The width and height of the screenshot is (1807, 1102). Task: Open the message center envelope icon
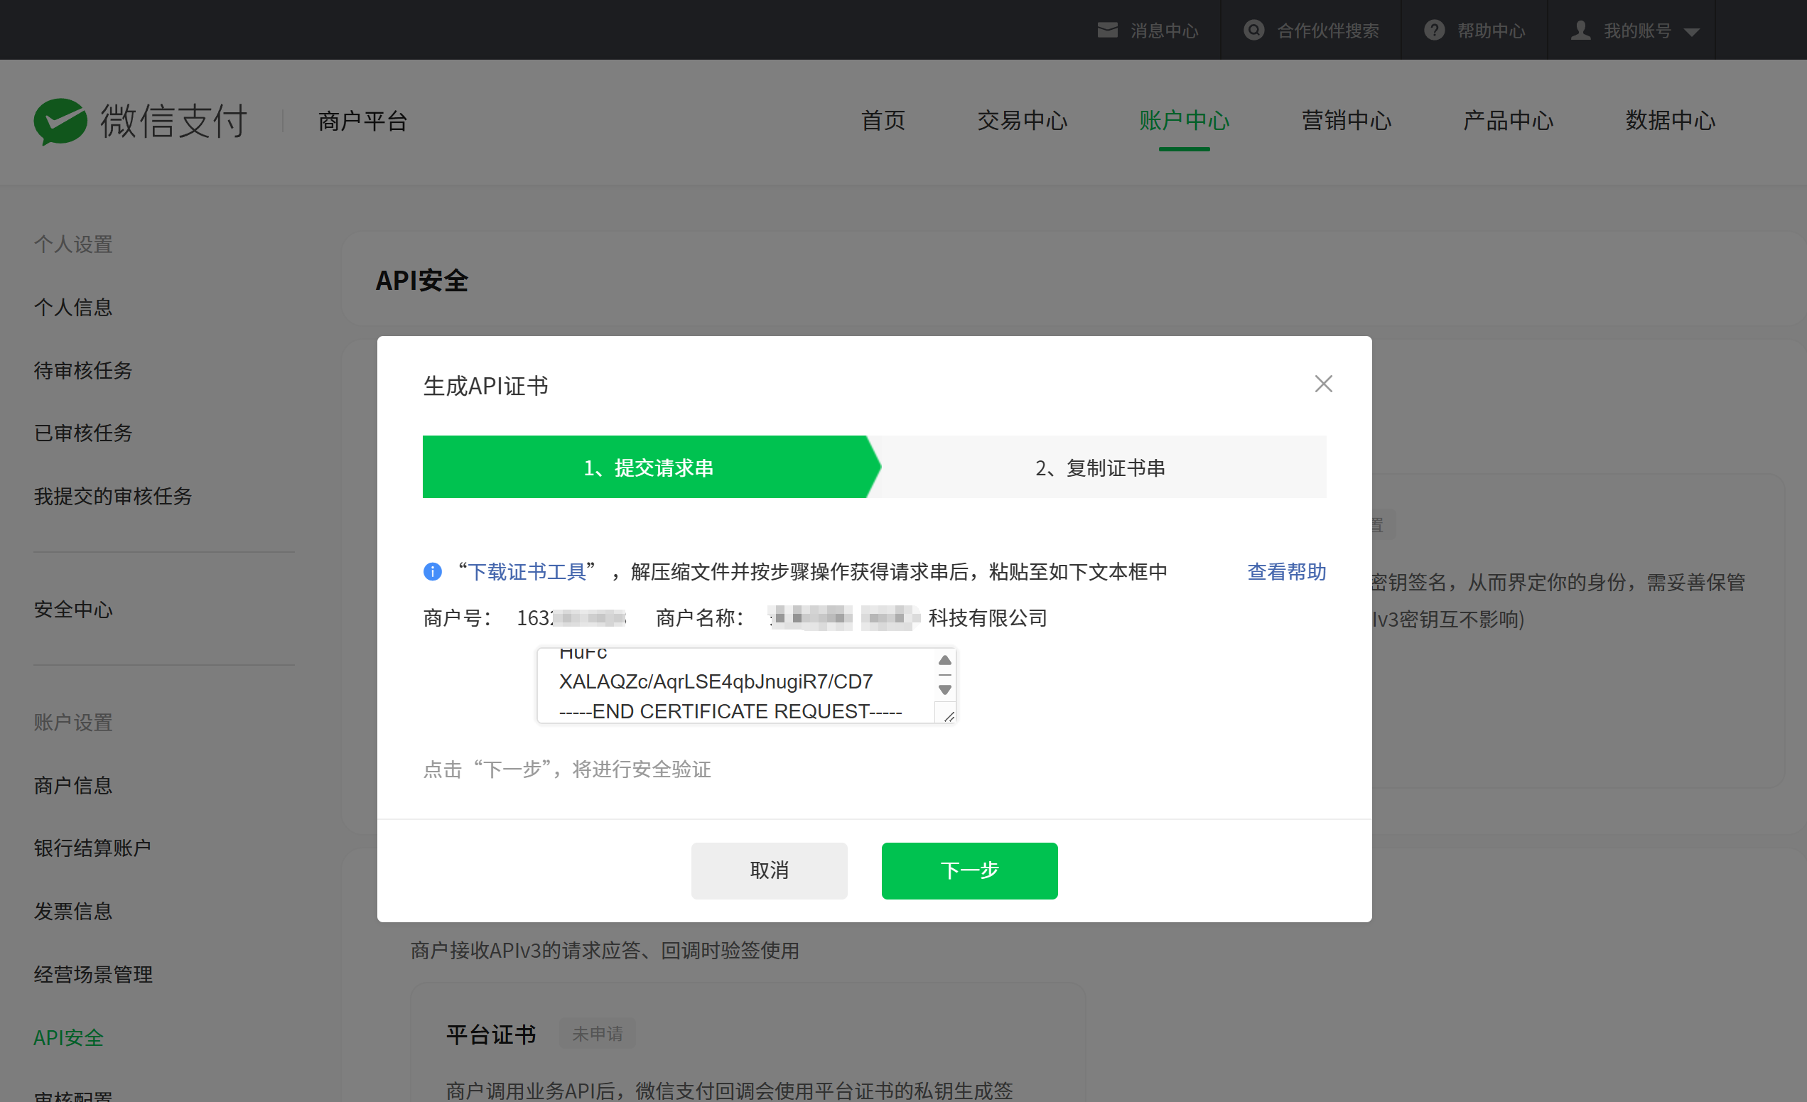point(1107,30)
